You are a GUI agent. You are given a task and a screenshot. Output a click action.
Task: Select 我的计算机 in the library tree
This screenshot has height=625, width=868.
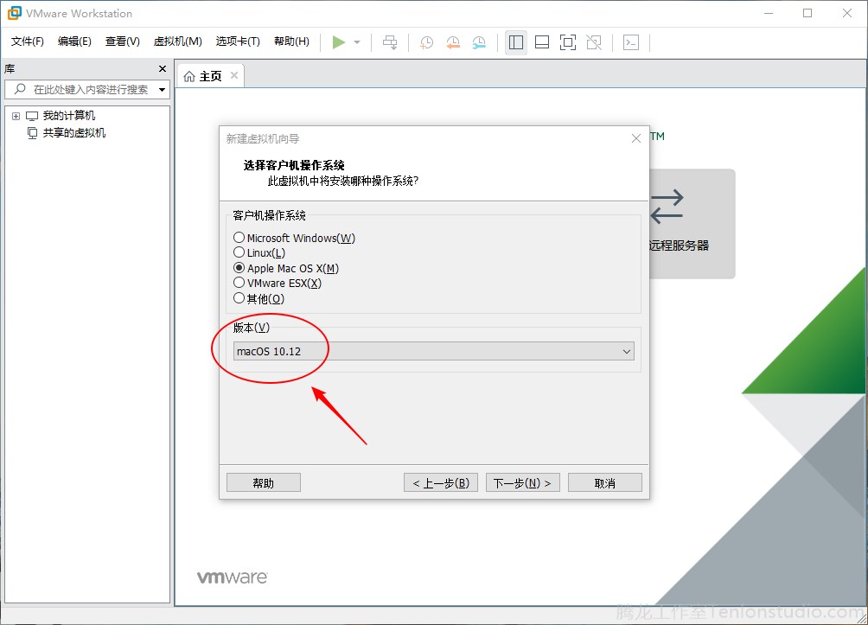pyautogui.click(x=68, y=116)
